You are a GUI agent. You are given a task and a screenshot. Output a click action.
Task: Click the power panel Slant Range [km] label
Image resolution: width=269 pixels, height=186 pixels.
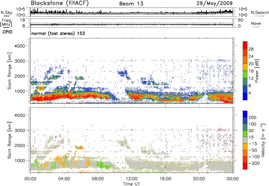pos(9,71)
